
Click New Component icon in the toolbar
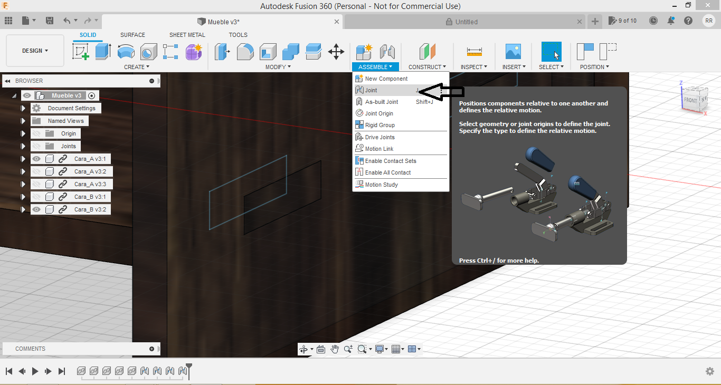click(364, 51)
